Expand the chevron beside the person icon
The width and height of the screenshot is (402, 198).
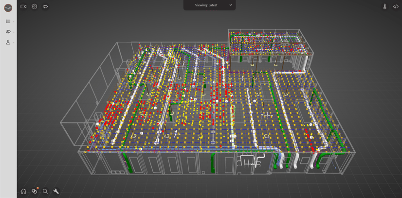click(x=14, y=43)
